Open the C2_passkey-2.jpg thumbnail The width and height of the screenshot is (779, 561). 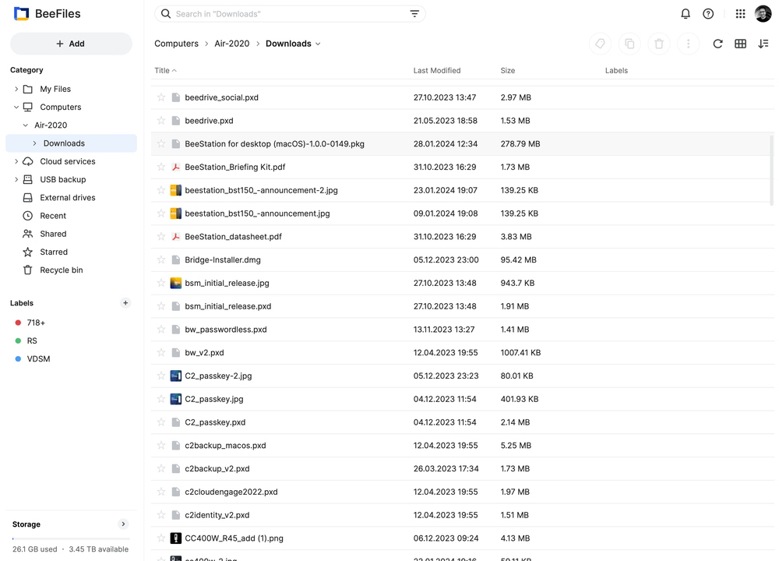[175, 376]
